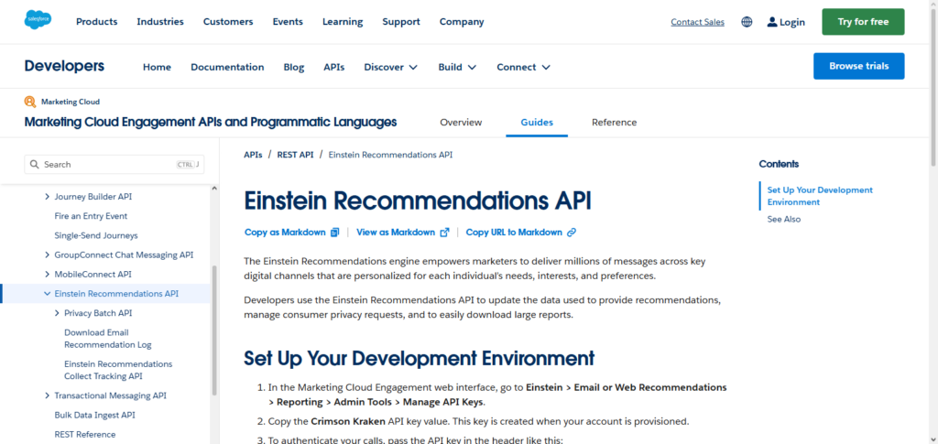Click the search magnifier icon
The image size is (938, 444).
point(34,165)
